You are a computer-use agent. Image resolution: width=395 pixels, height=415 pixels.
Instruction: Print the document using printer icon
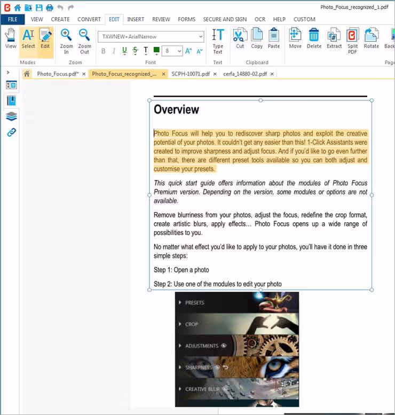tap(50, 7)
